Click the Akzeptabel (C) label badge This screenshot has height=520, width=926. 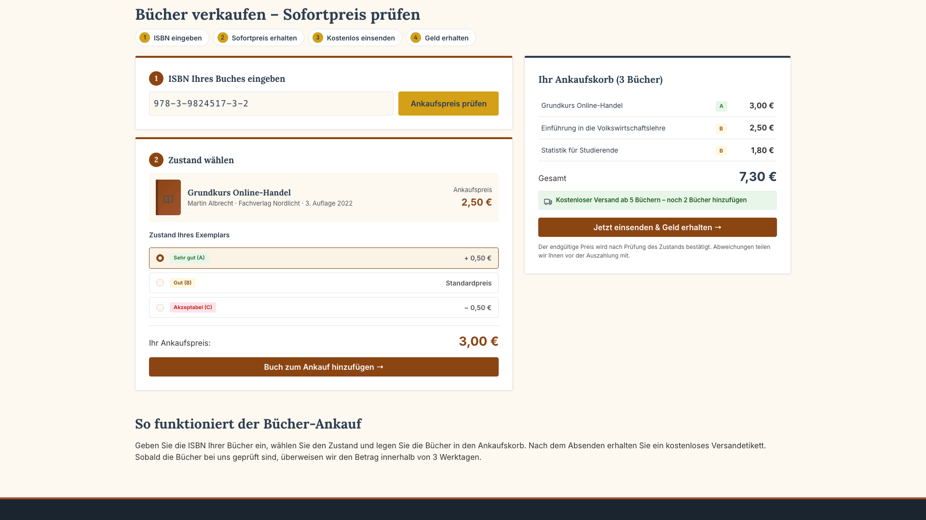point(193,307)
